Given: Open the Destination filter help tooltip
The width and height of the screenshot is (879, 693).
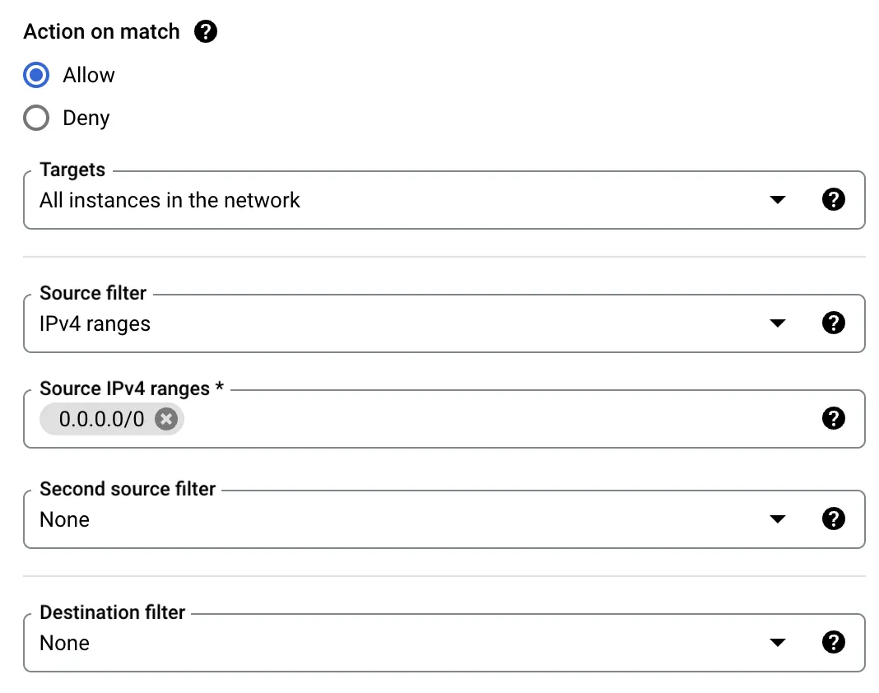Looking at the screenshot, I should (x=834, y=642).
